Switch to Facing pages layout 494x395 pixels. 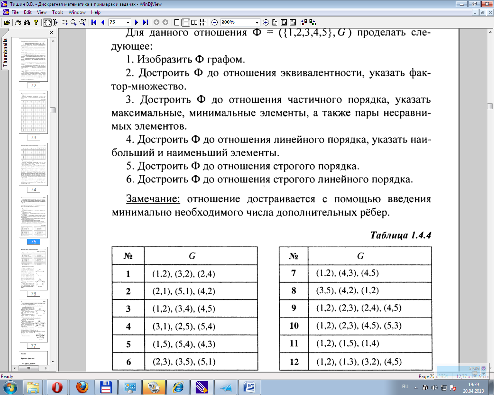point(195,22)
